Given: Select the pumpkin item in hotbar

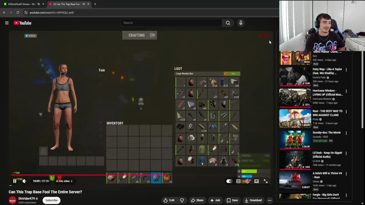Looking at the screenshot, I should coord(167,178).
